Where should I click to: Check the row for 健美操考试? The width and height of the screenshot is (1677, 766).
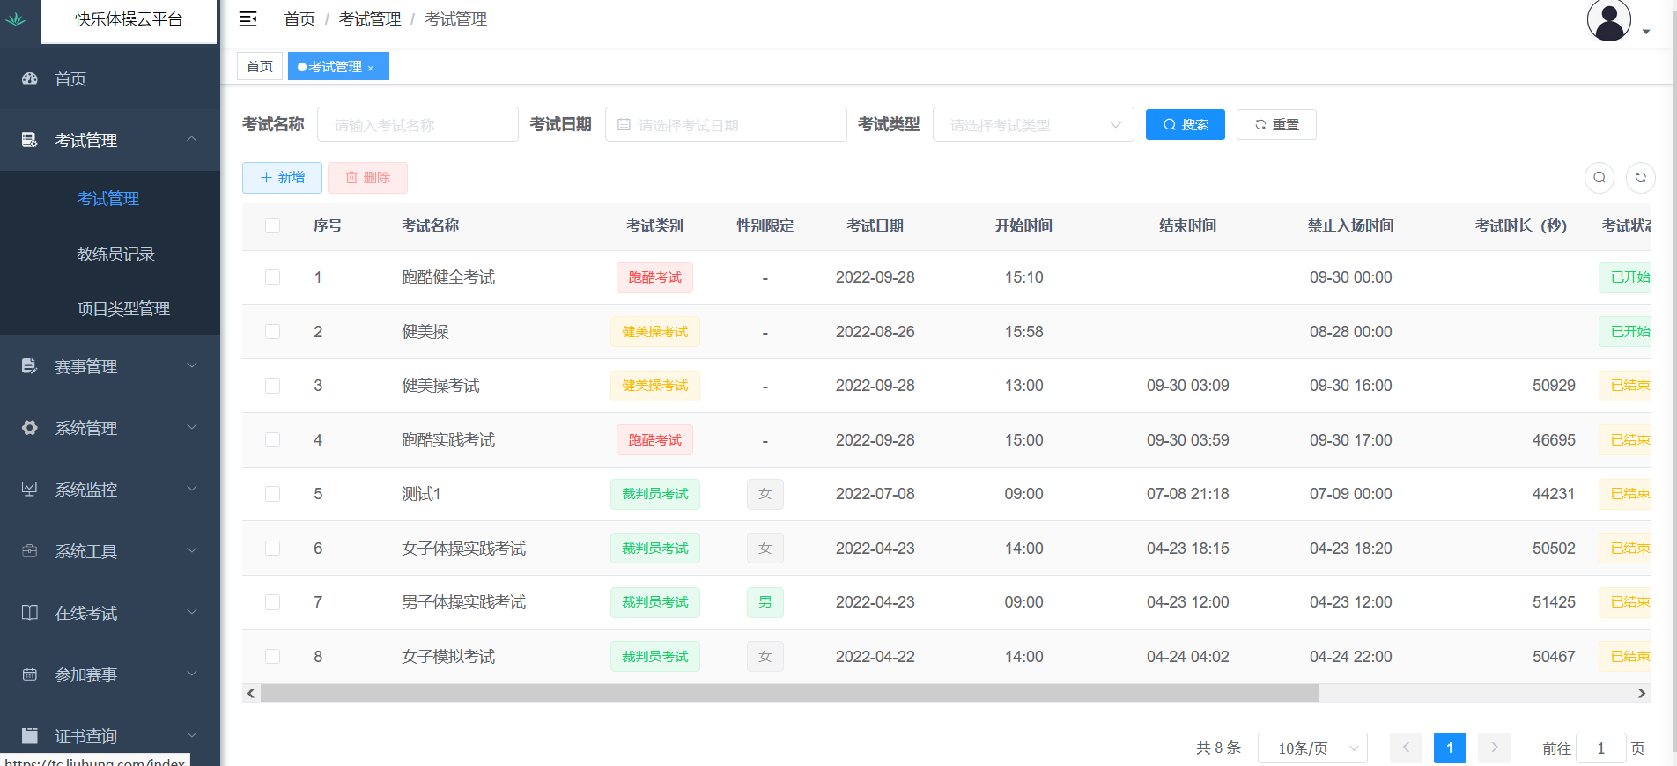coord(273,386)
